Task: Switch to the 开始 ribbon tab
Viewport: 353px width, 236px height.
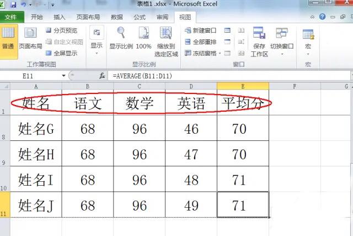Action: coord(37,17)
